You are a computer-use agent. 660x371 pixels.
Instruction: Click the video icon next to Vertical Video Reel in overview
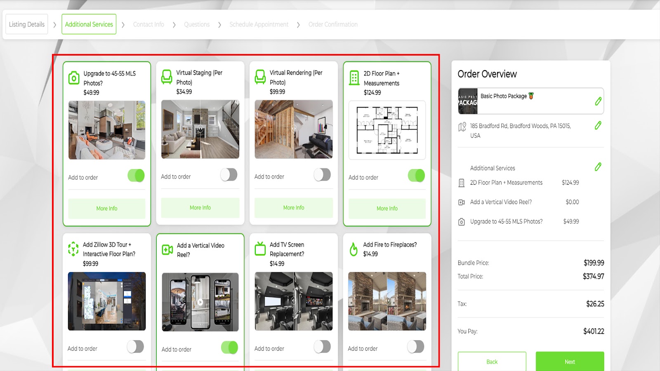[x=462, y=202]
